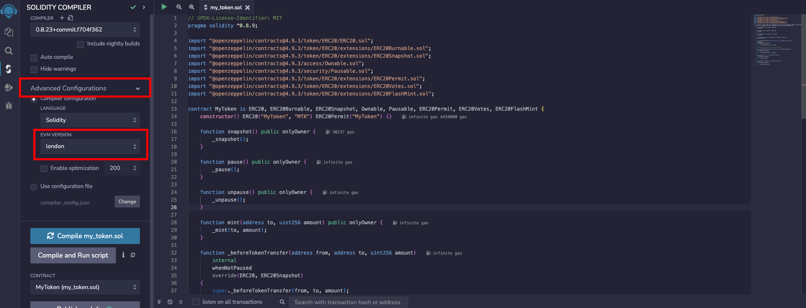Click the transaction hash search field

348,302
